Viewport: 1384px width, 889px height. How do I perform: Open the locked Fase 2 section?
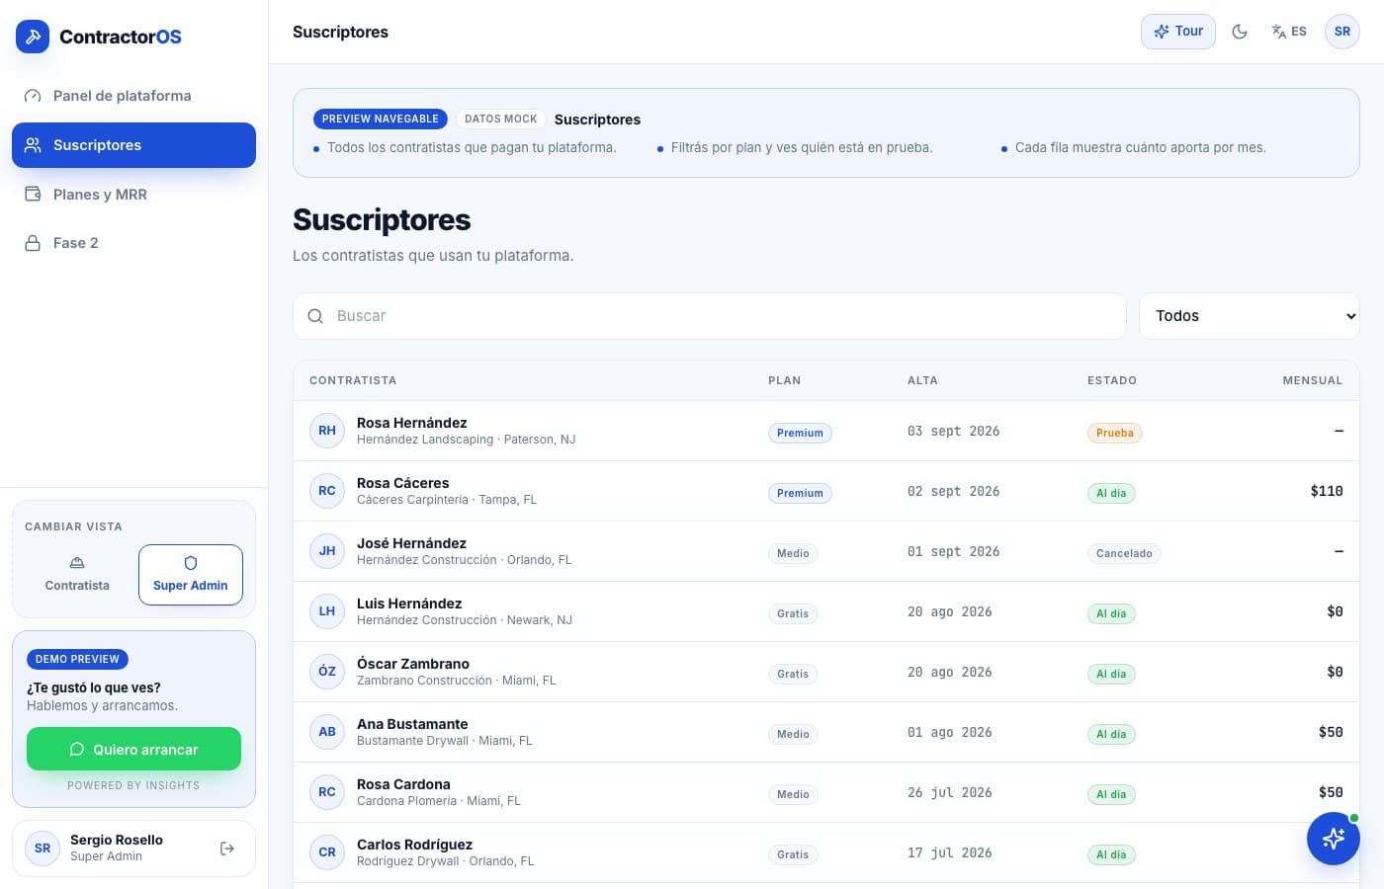coord(133,243)
